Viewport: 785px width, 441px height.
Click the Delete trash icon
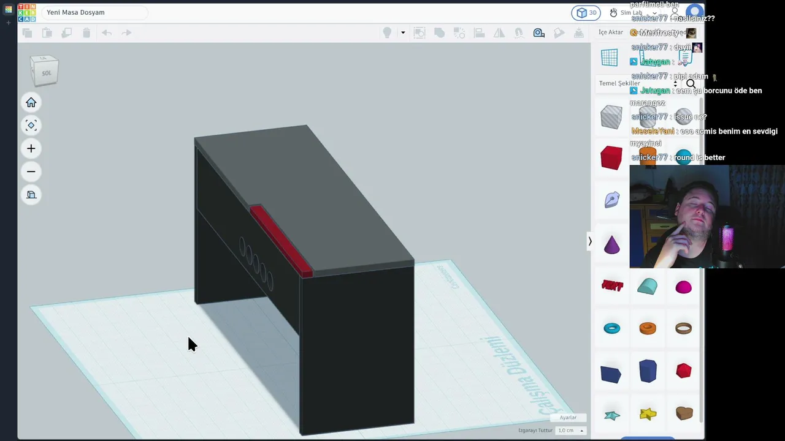[x=86, y=33]
